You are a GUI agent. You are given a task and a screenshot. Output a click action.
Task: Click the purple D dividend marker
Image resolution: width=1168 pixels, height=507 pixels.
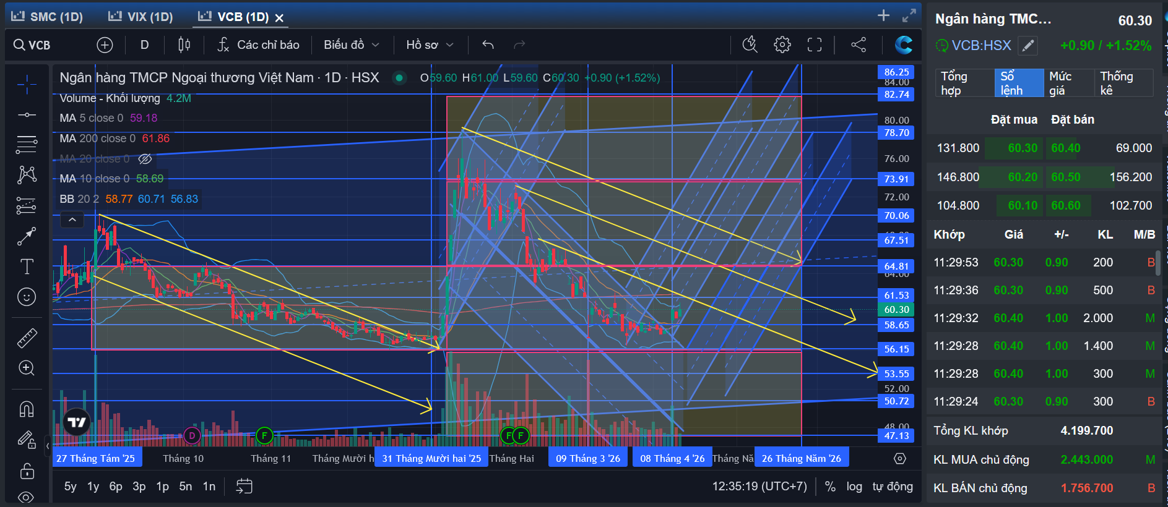(x=192, y=435)
